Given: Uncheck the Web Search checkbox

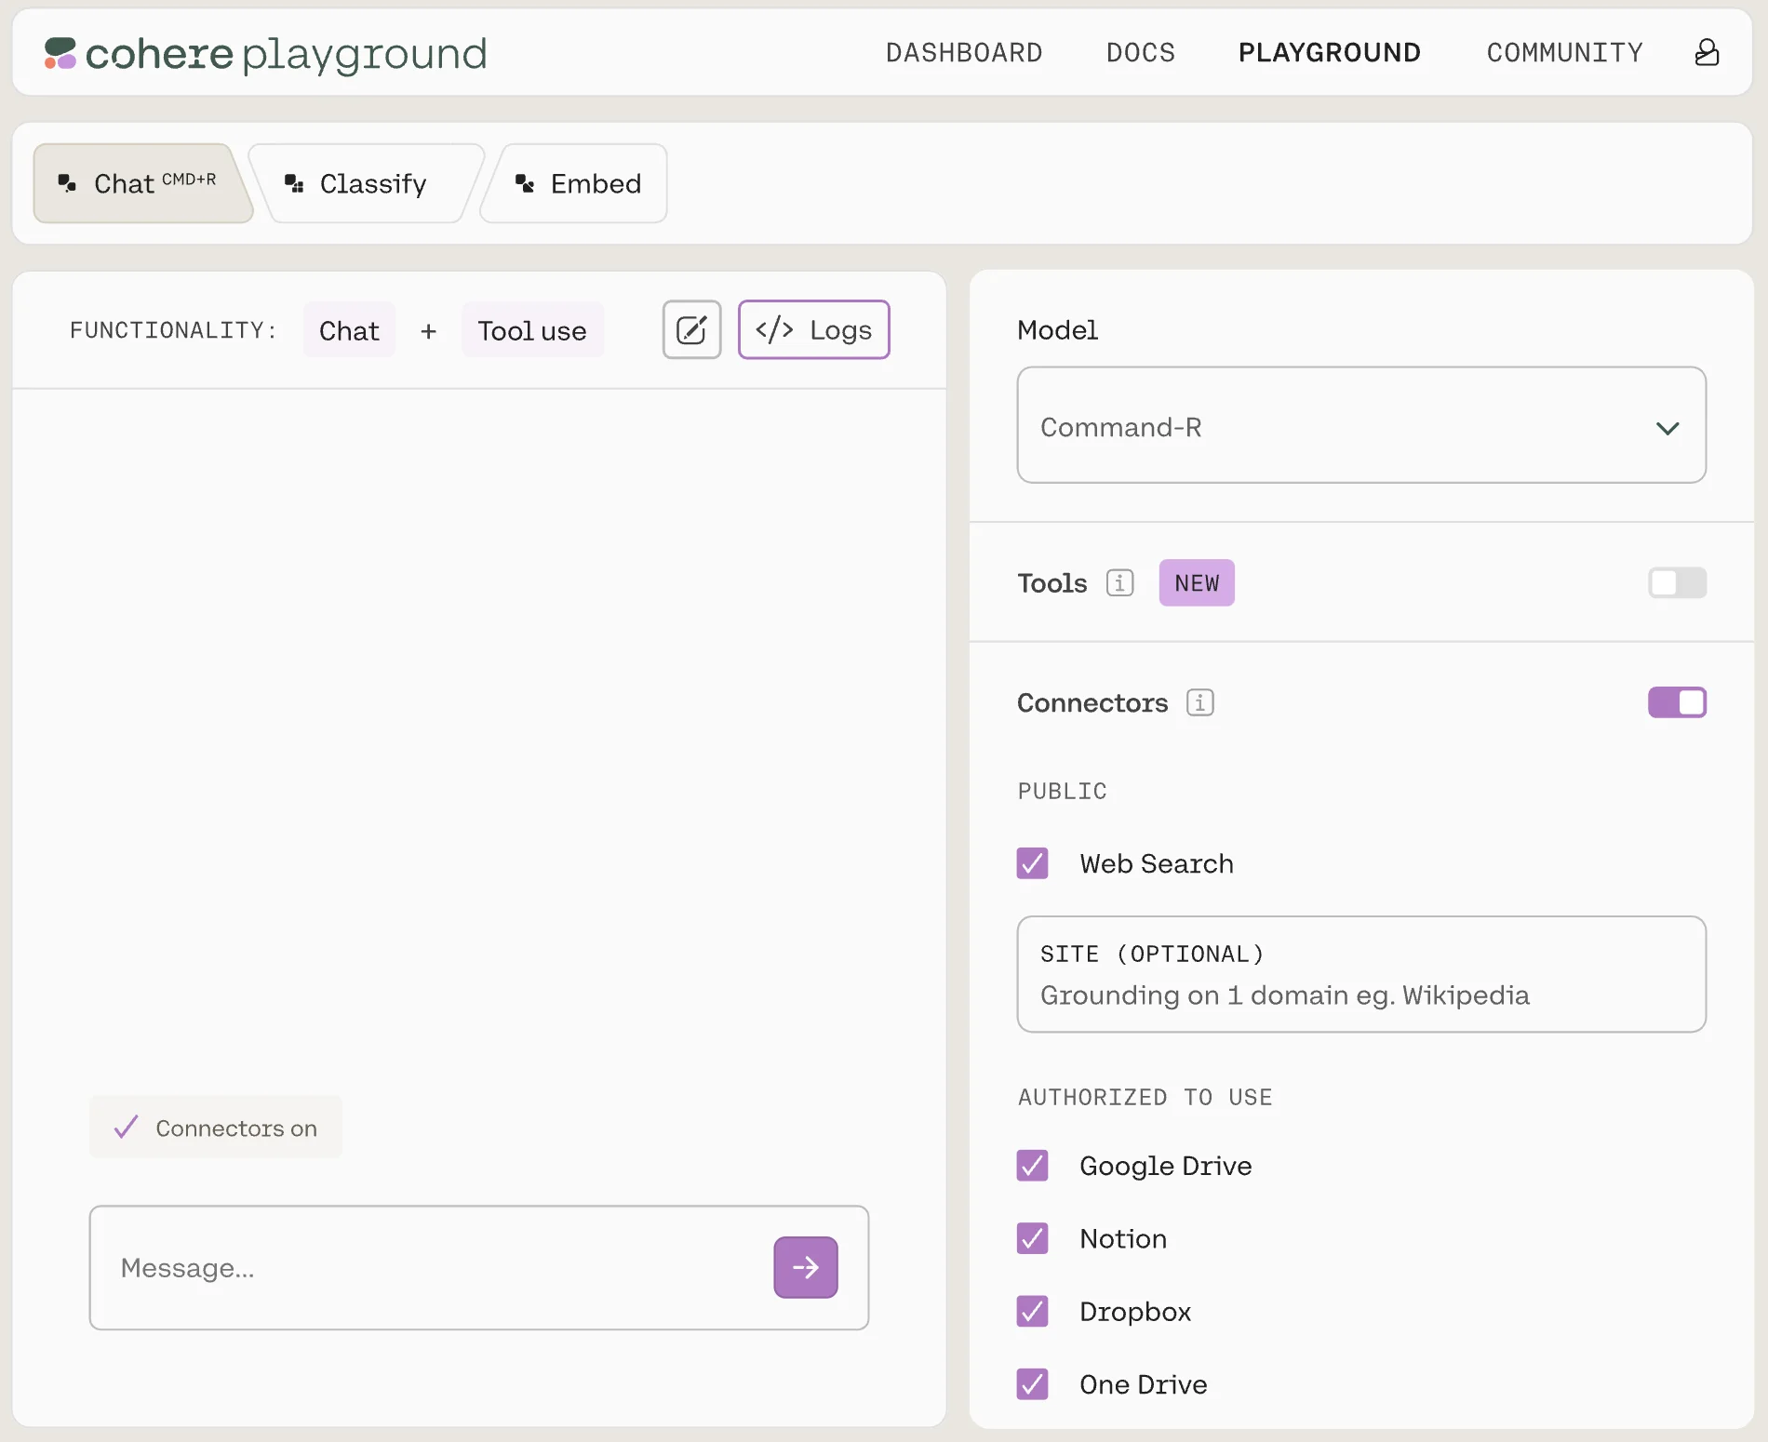Looking at the screenshot, I should [x=1032, y=863].
